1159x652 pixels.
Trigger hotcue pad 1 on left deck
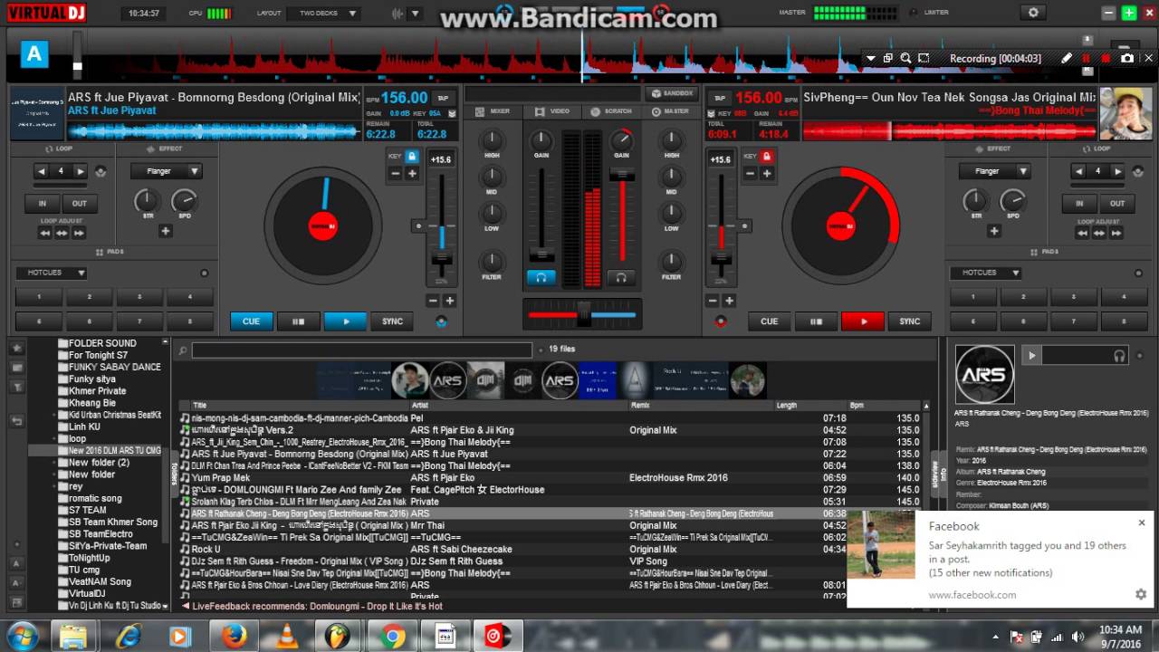pos(39,297)
